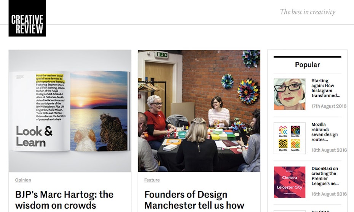Open the BJP's Marc Hartog article headline
Image resolution: width=354 pixels, height=212 pixels.
click(x=64, y=200)
